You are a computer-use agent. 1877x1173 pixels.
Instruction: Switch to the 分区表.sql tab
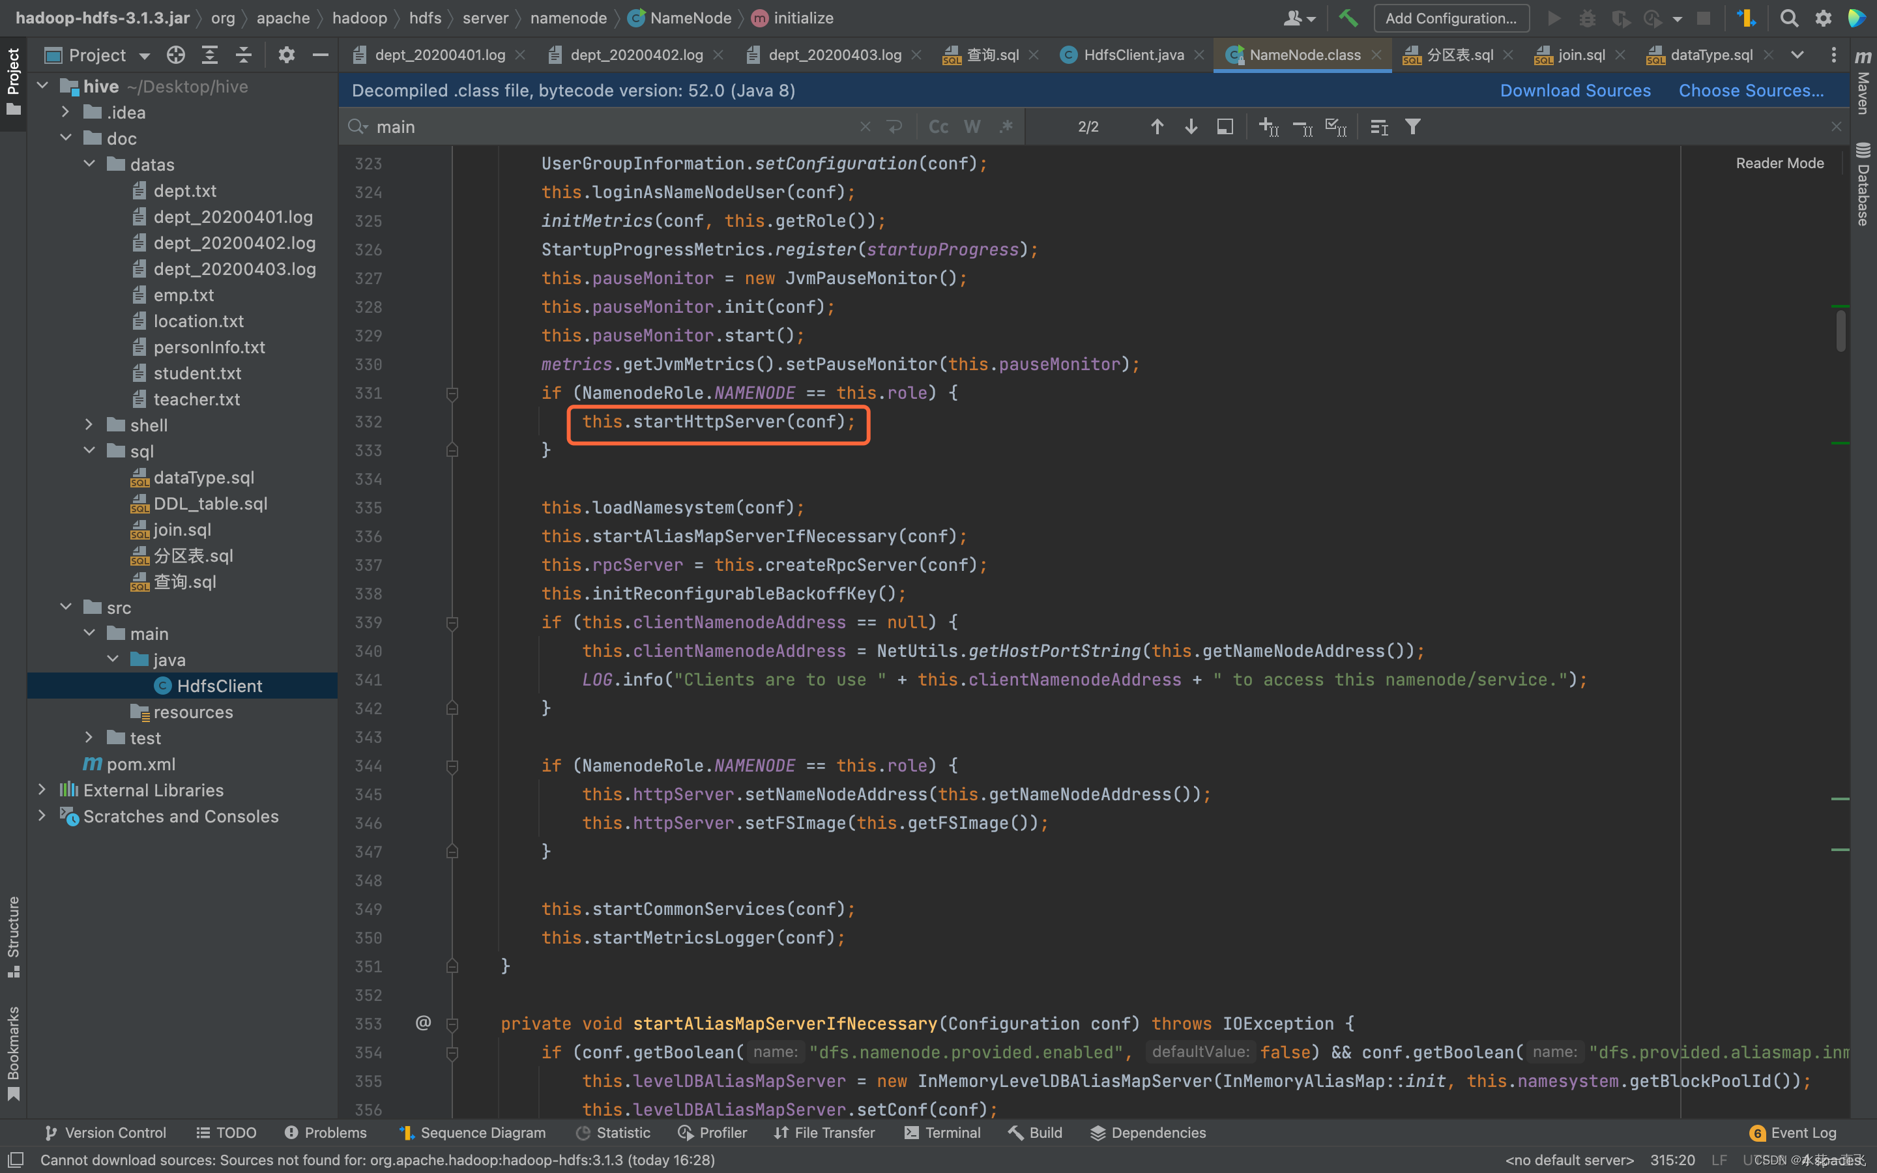tap(1460, 55)
